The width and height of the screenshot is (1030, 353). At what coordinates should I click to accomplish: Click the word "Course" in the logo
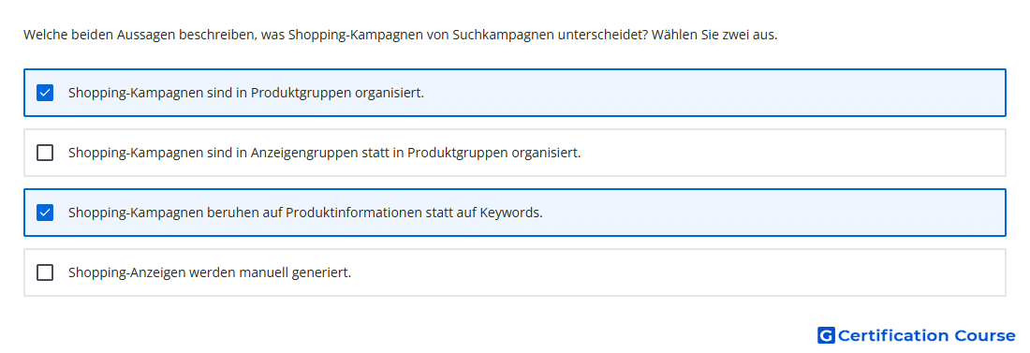click(985, 335)
